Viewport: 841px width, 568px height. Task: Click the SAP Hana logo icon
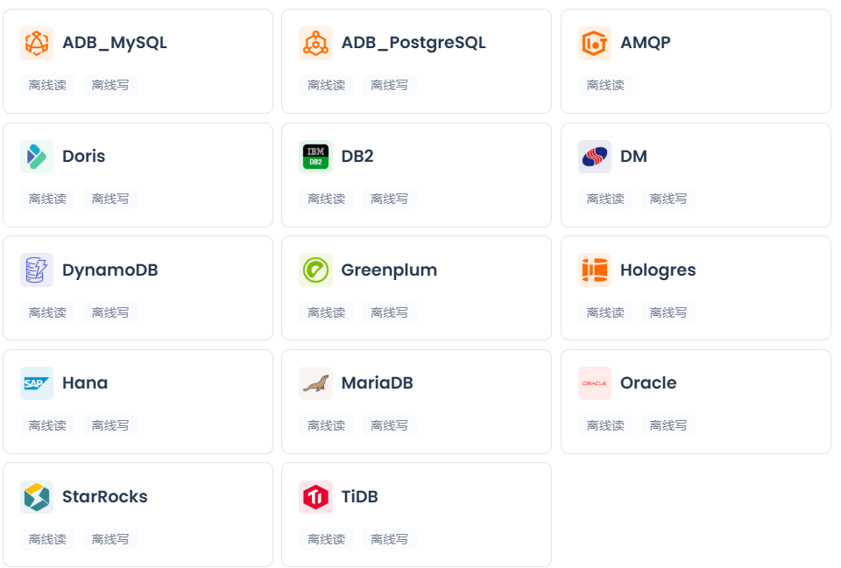click(37, 383)
